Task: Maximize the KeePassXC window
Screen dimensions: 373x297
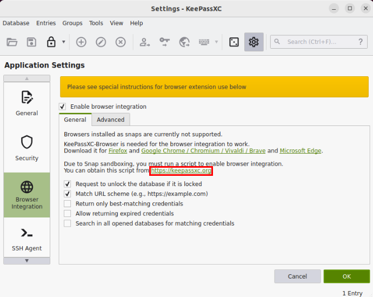Action: [350, 9]
